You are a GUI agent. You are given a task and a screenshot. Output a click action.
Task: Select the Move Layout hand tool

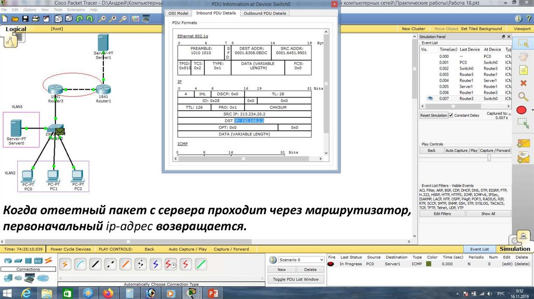point(523,56)
